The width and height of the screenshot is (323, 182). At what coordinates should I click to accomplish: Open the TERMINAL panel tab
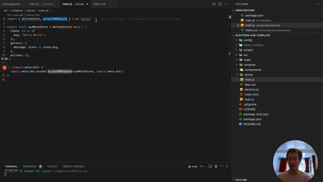[11, 166]
